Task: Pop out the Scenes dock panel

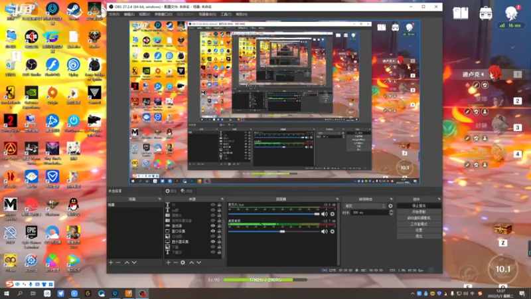Action: click(159, 199)
